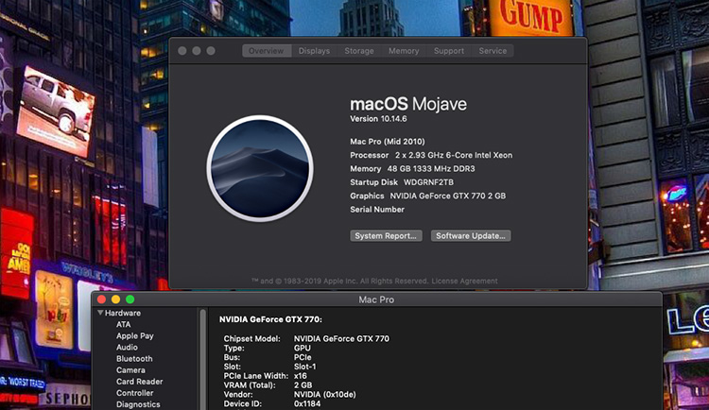The width and height of the screenshot is (709, 410).
Task: Select Controller in the sidebar
Action: point(135,393)
